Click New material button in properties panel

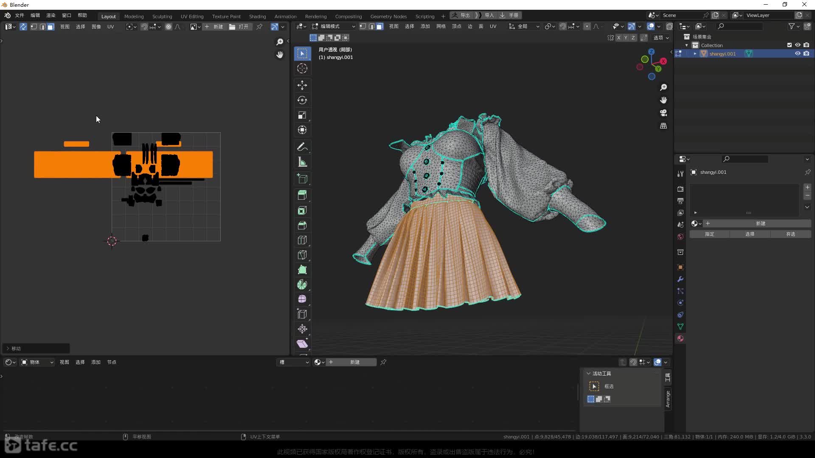click(x=757, y=223)
